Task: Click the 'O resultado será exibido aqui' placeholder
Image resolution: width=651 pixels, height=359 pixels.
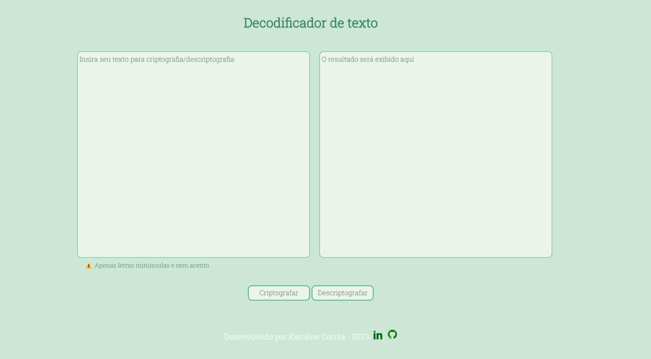Action: [367, 59]
